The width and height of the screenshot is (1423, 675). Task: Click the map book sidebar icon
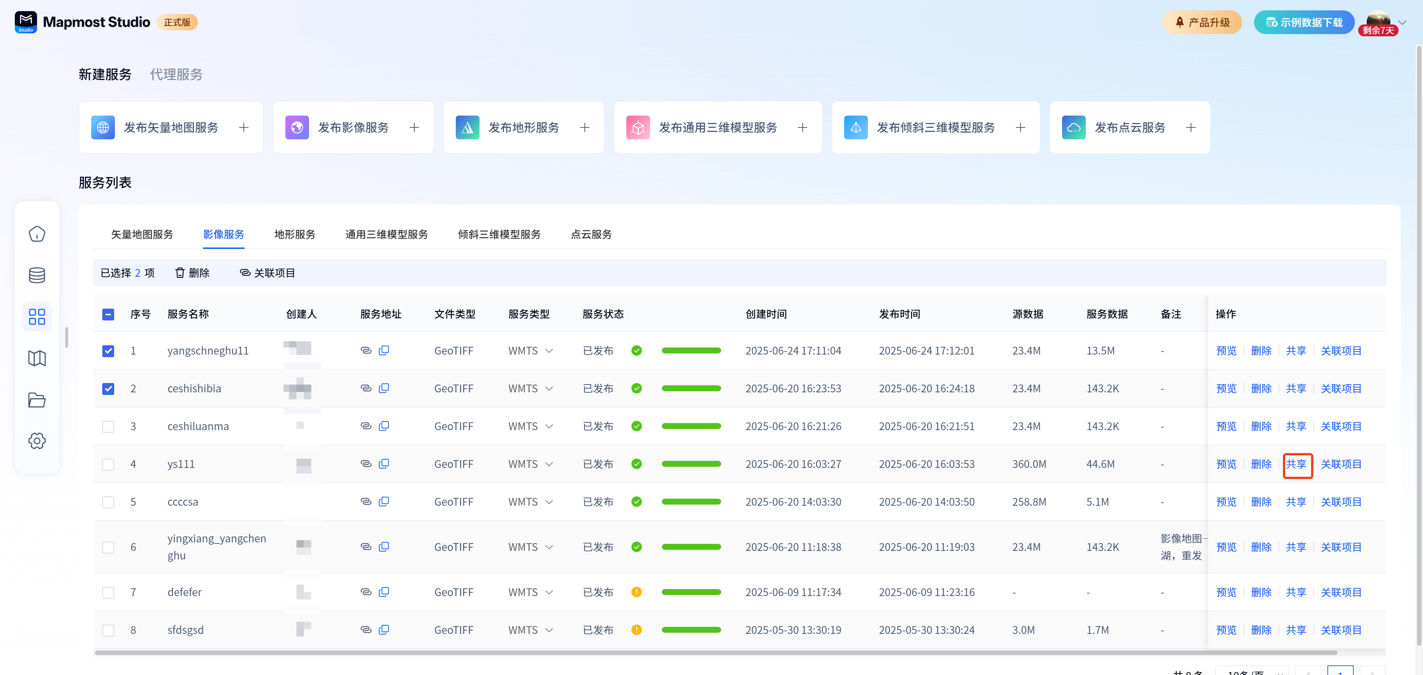click(37, 359)
